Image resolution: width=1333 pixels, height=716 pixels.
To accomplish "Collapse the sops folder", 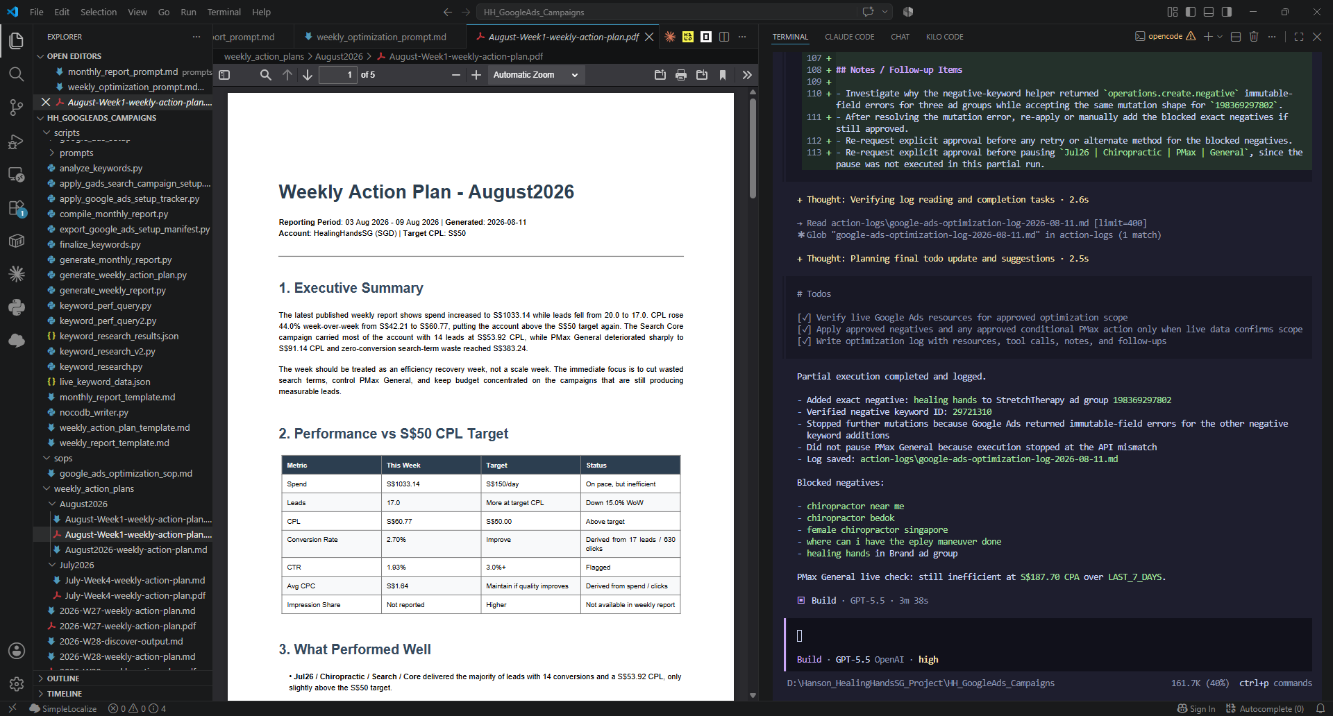I will (62, 458).
